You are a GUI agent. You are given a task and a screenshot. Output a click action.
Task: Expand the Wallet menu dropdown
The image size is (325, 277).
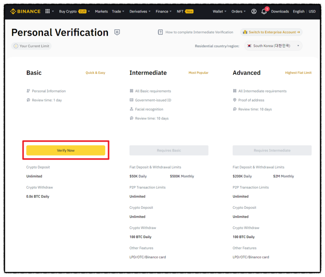225,11
